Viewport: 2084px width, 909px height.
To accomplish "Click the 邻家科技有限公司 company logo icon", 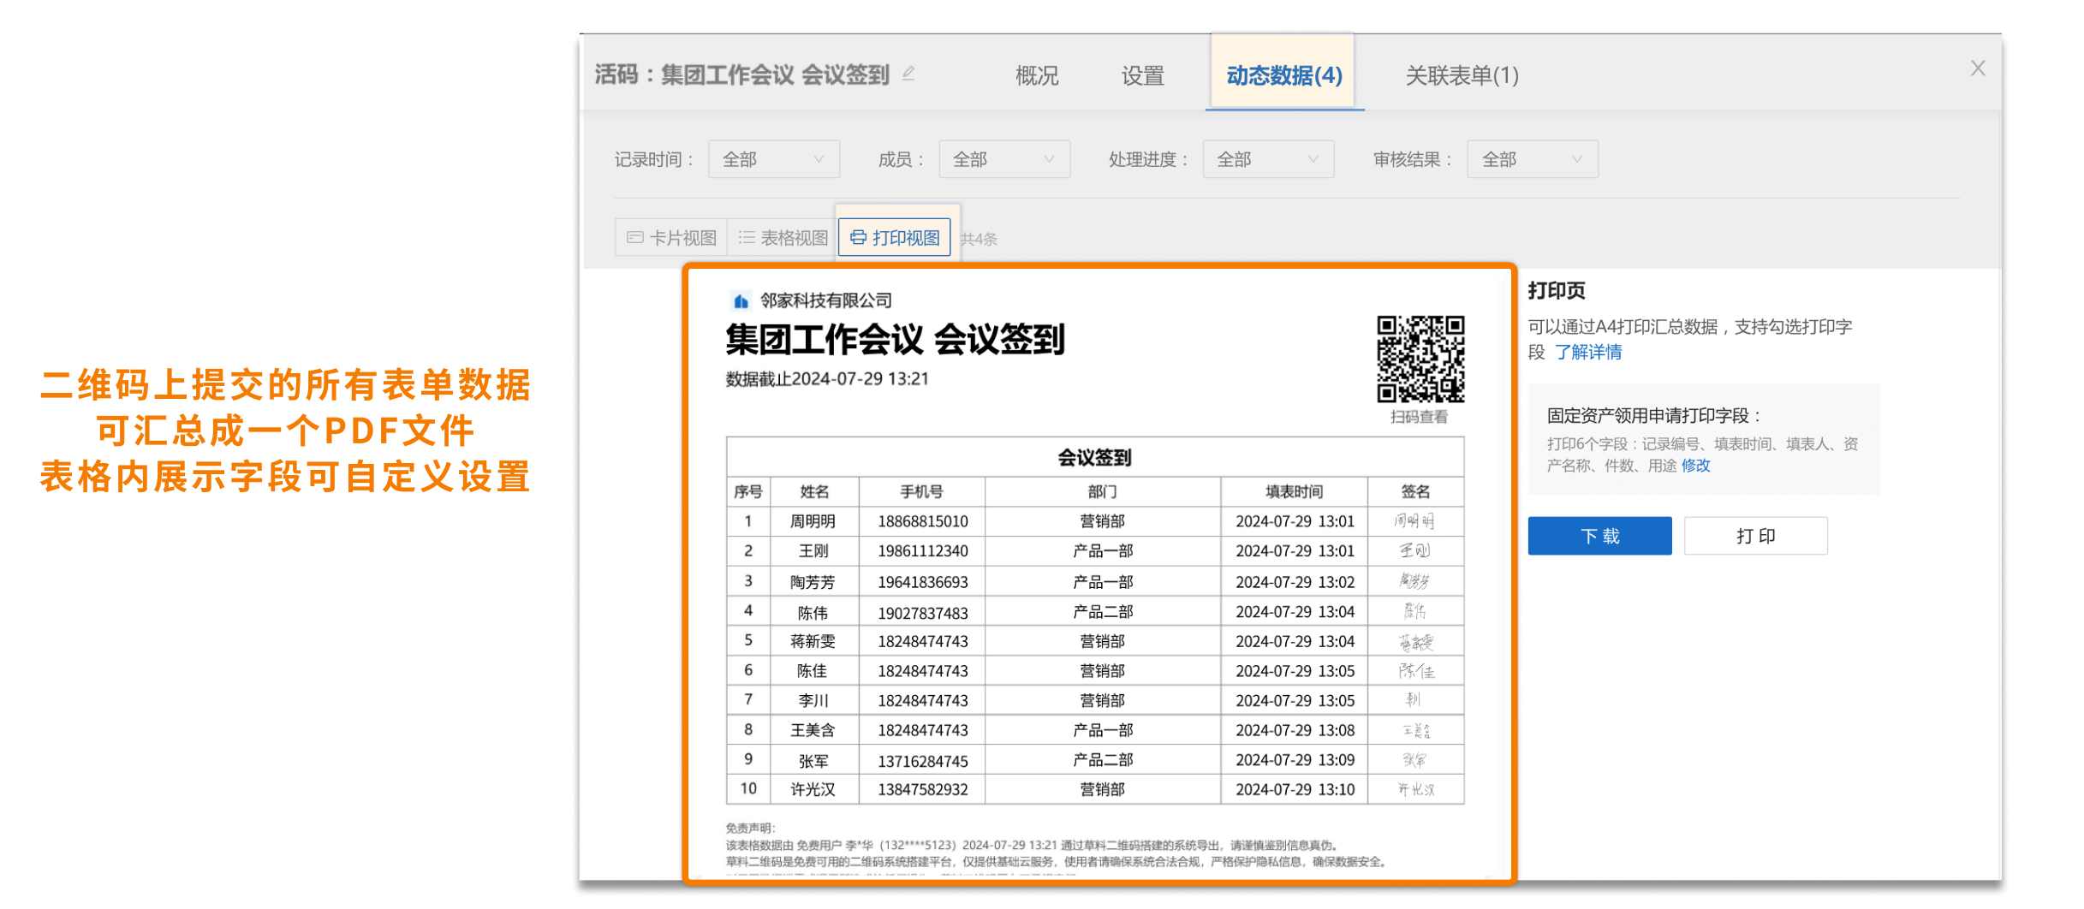I will pyautogui.click(x=741, y=301).
